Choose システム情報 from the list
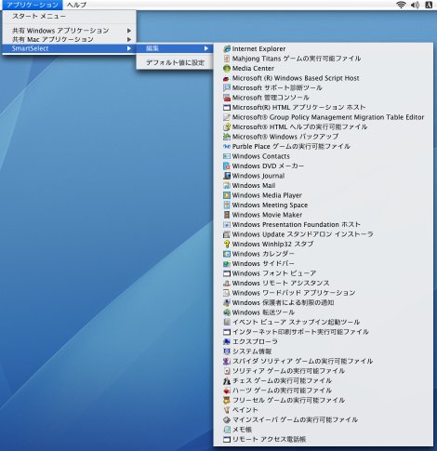The image size is (437, 451). coord(324,352)
